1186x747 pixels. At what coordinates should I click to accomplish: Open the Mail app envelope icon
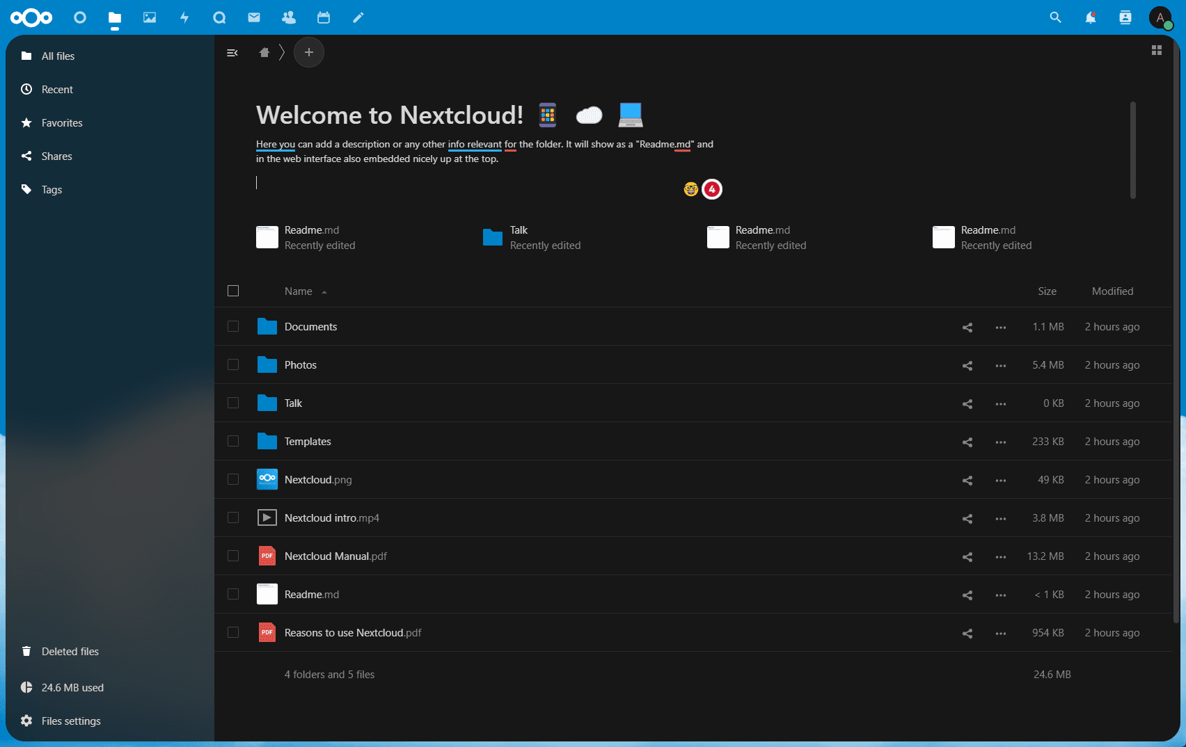pyautogui.click(x=254, y=17)
